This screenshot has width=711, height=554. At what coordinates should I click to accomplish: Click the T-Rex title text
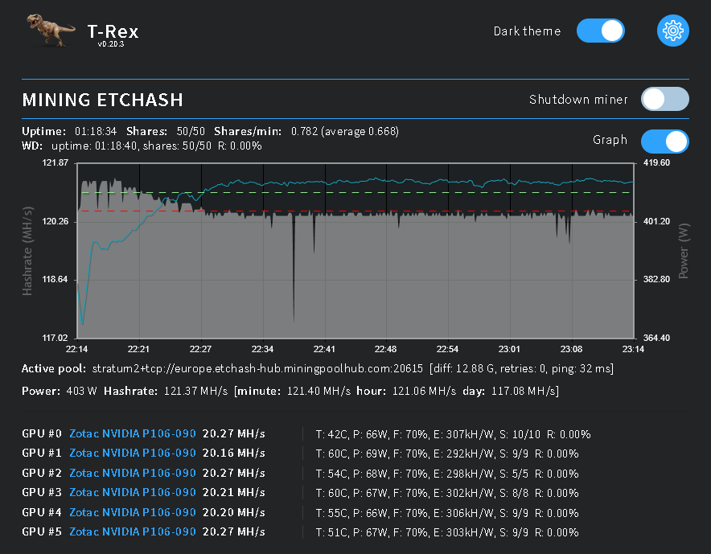tap(113, 31)
